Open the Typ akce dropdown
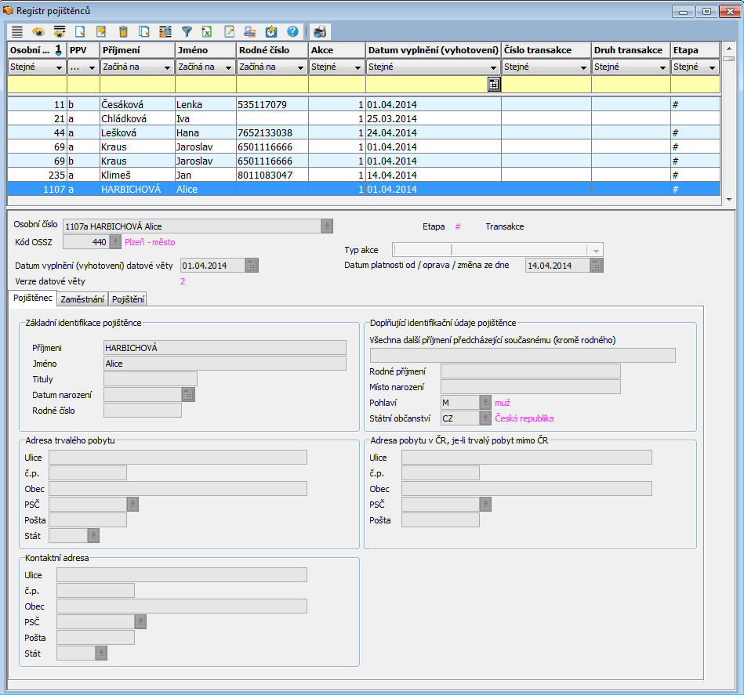This screenshot has height=695, width=744. pyautogui.click(x=596, y=250)
